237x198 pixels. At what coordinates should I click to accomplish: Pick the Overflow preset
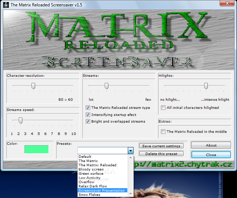103,182
